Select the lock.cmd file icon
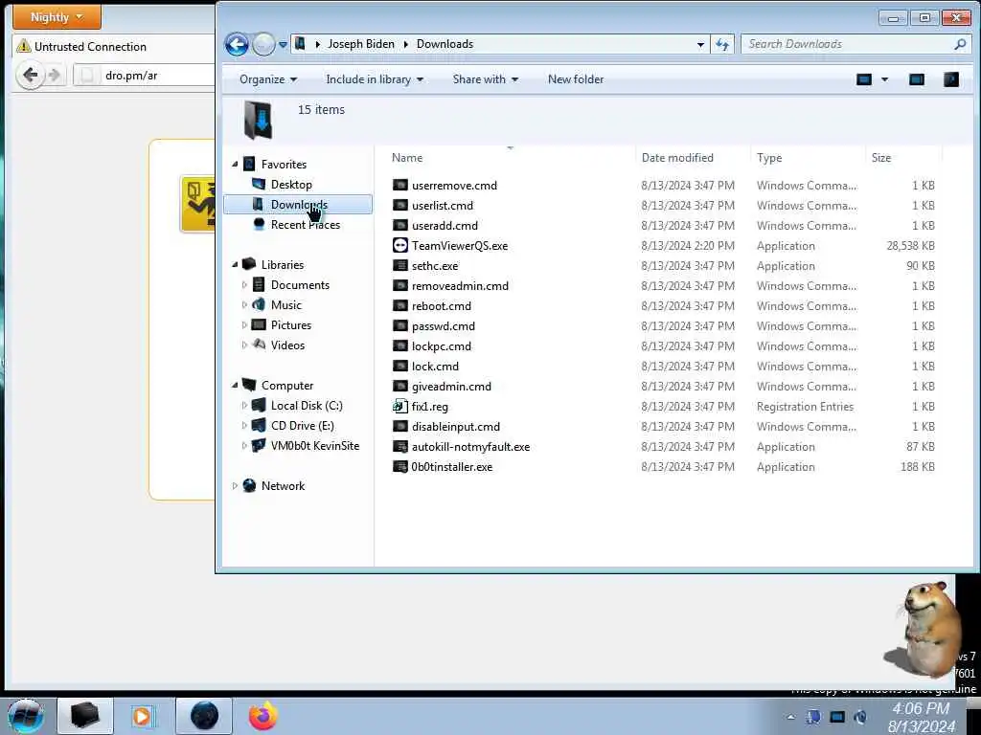Viewport: 981px width, 735px height. 399,367
